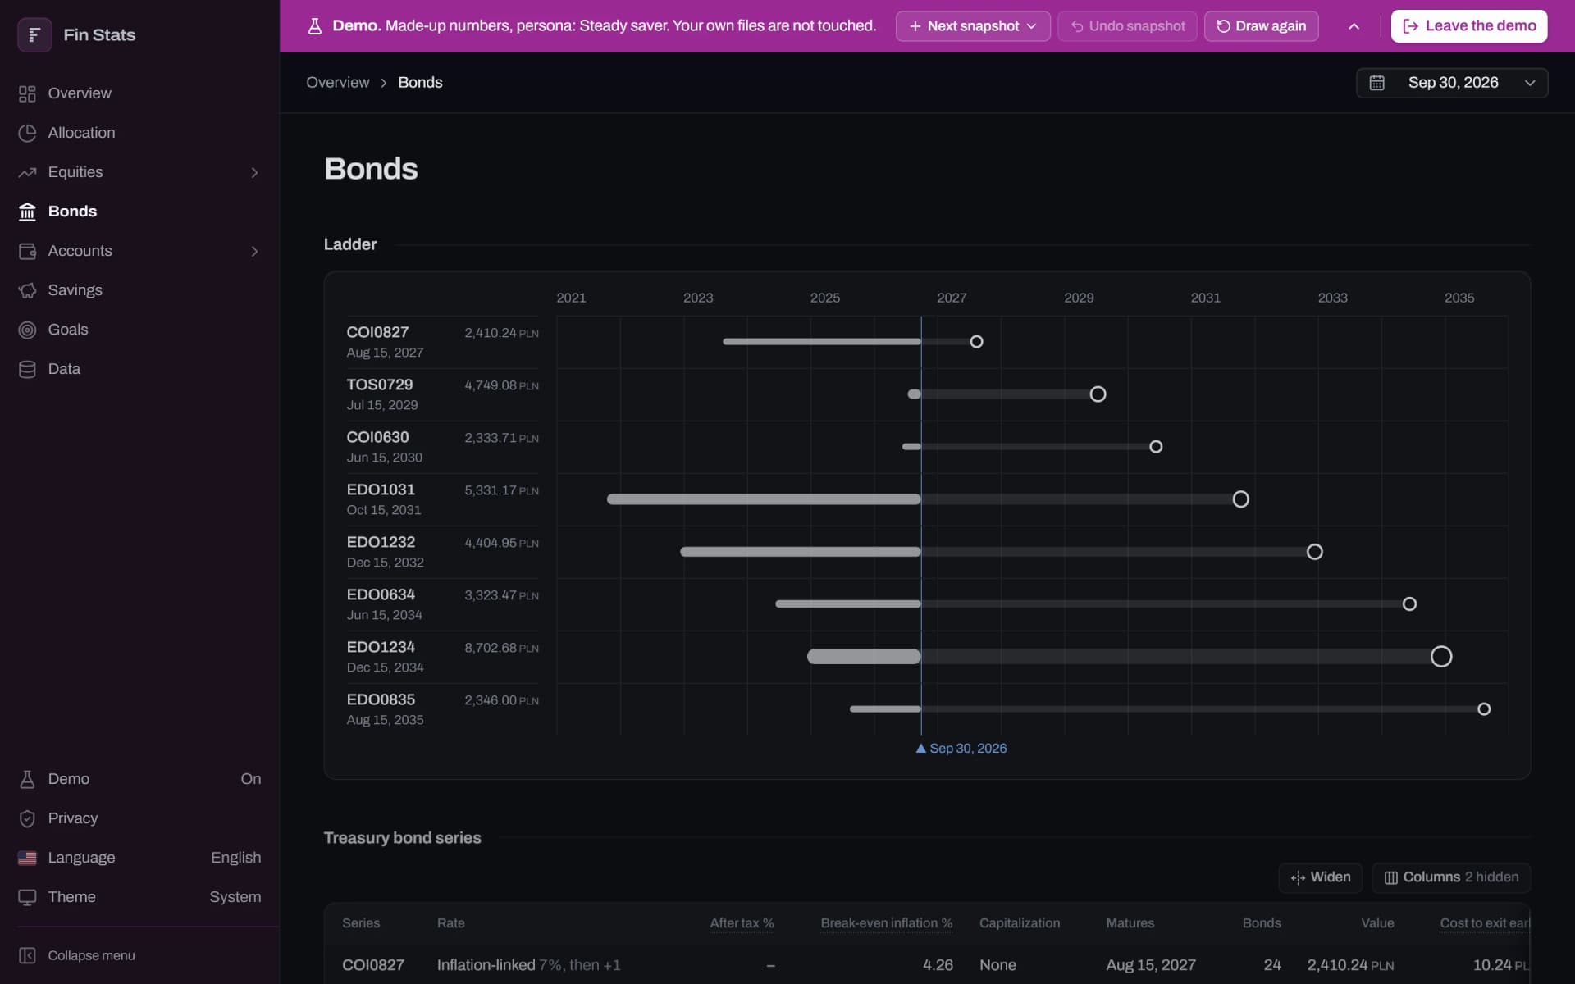
Task: Select the Demo flask icon in sidebar
Action: (27, 779)
